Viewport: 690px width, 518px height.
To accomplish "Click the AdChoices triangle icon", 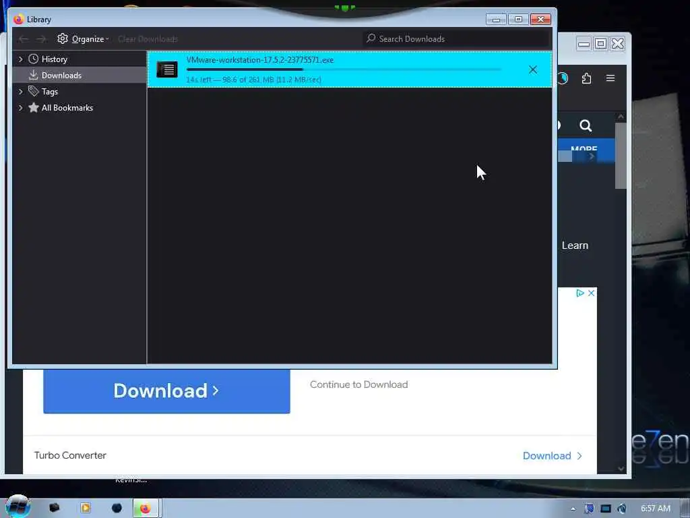I will (x=580, y=293).
